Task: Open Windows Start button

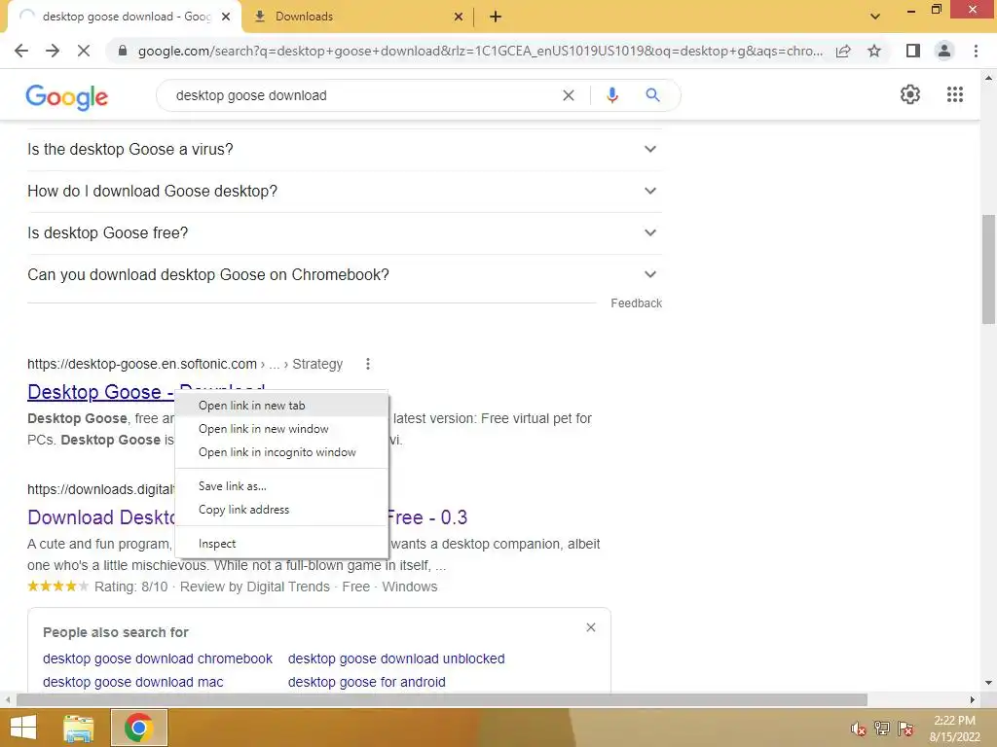Action: click(23, 728)
